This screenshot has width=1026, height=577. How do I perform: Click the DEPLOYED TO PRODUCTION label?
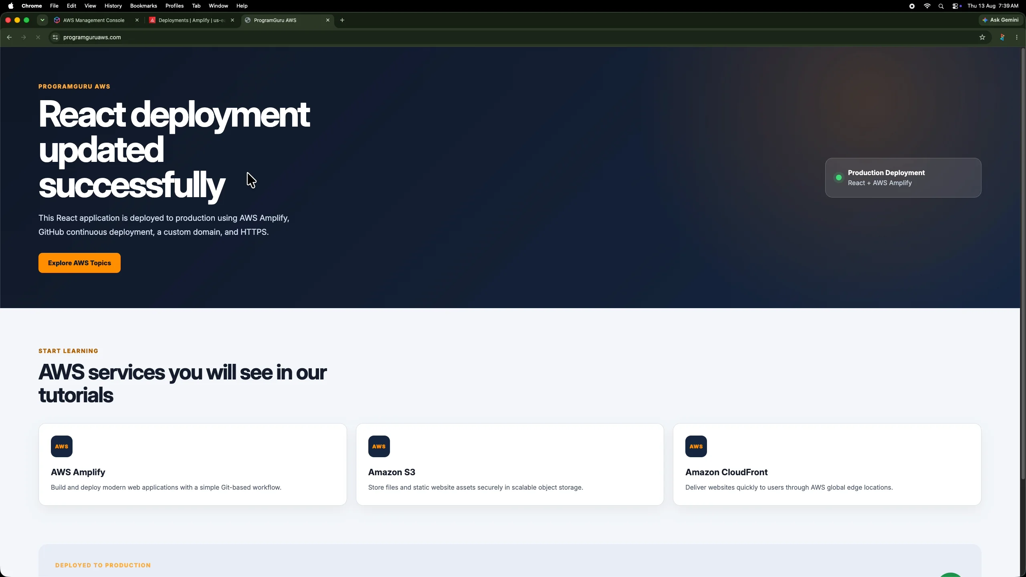[x=103, y=565]
